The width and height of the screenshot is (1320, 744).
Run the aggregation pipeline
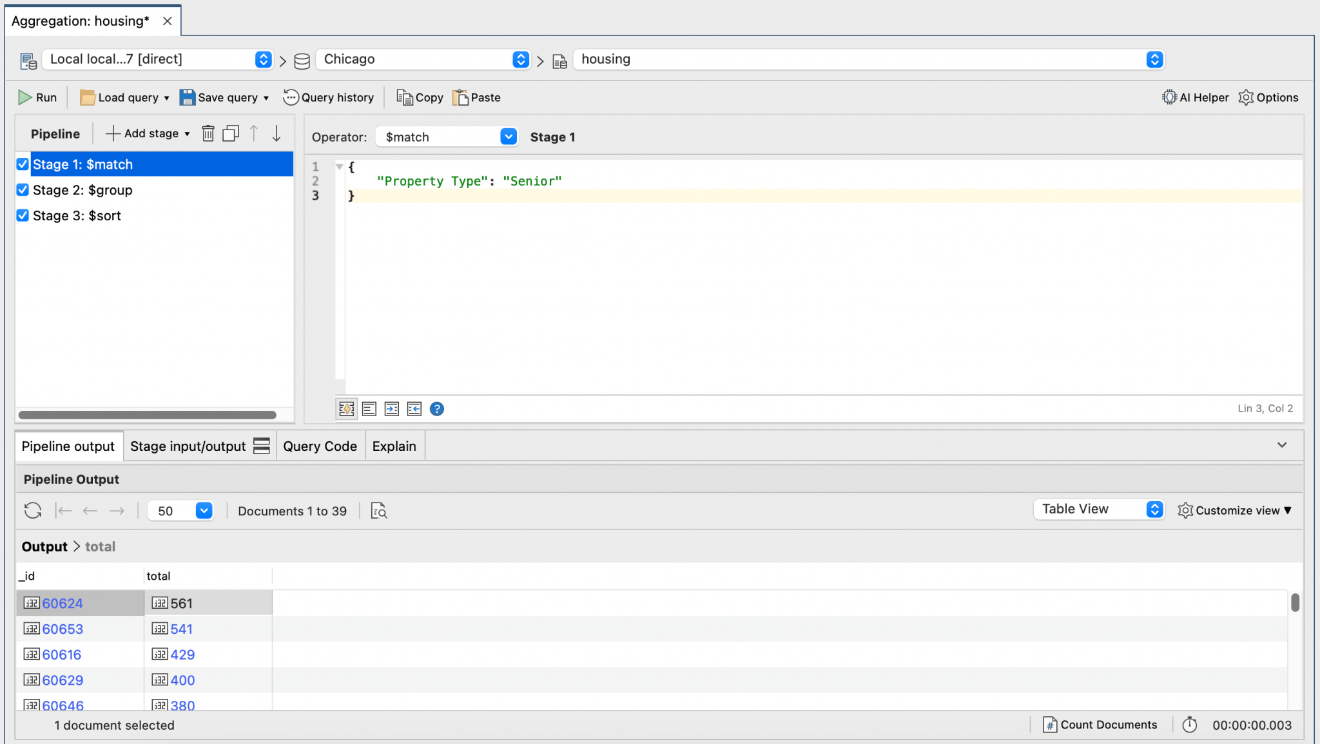37,97
